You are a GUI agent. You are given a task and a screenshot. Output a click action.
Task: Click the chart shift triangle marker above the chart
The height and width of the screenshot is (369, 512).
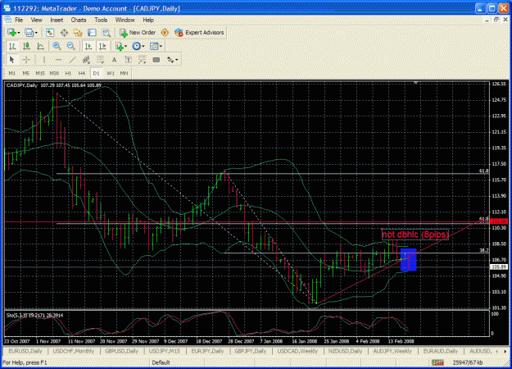[415, 83]
